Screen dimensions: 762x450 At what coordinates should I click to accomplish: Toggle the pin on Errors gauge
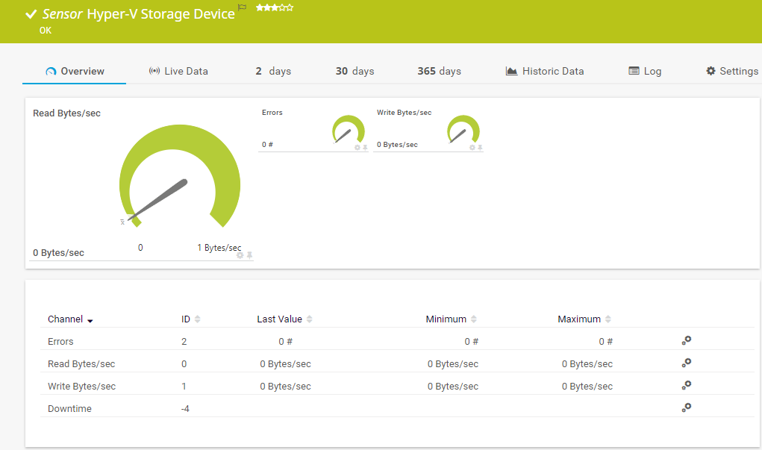pyautogui.click(x=365, y=148)
